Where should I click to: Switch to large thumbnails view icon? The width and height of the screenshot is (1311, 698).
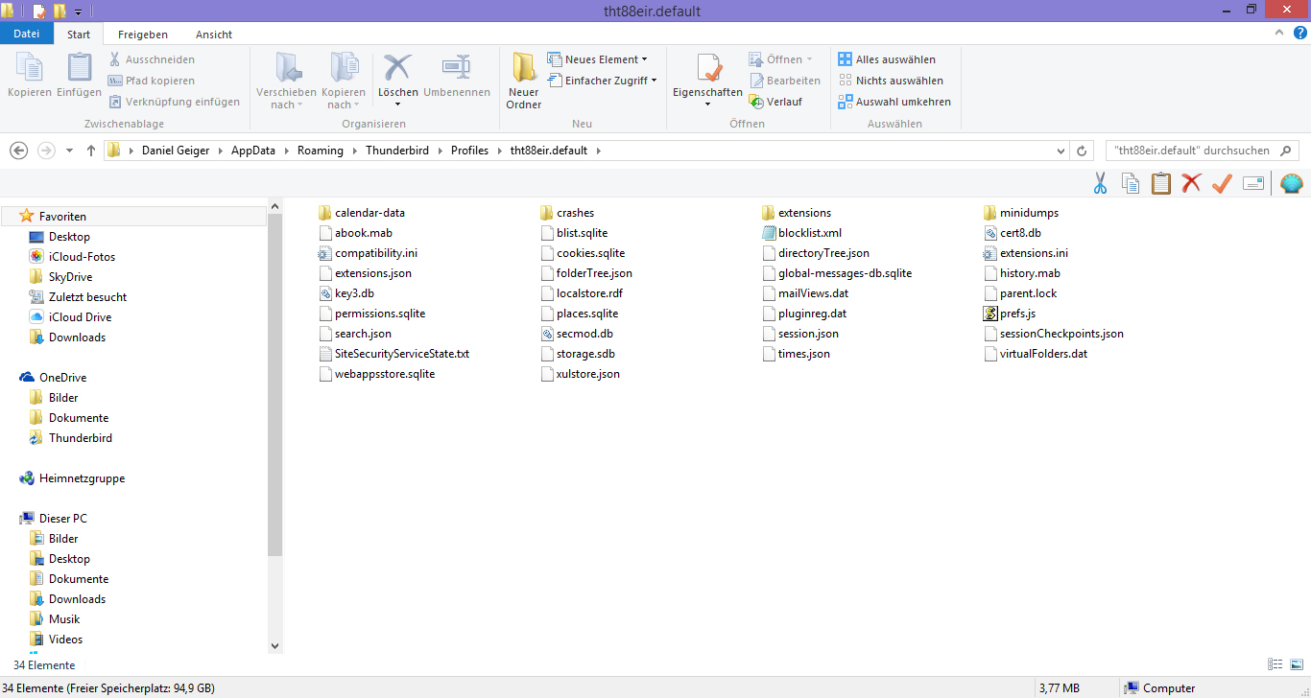[x=1295, y=664]
